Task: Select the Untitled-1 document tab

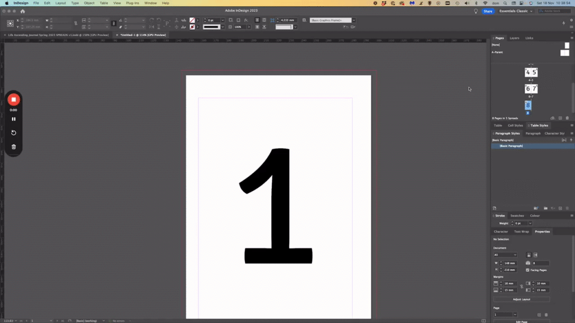Action: 143,35
